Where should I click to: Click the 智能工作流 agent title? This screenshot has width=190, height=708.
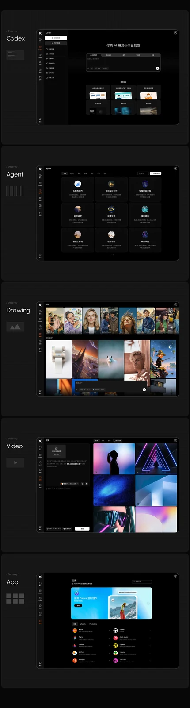click(78, 242)
